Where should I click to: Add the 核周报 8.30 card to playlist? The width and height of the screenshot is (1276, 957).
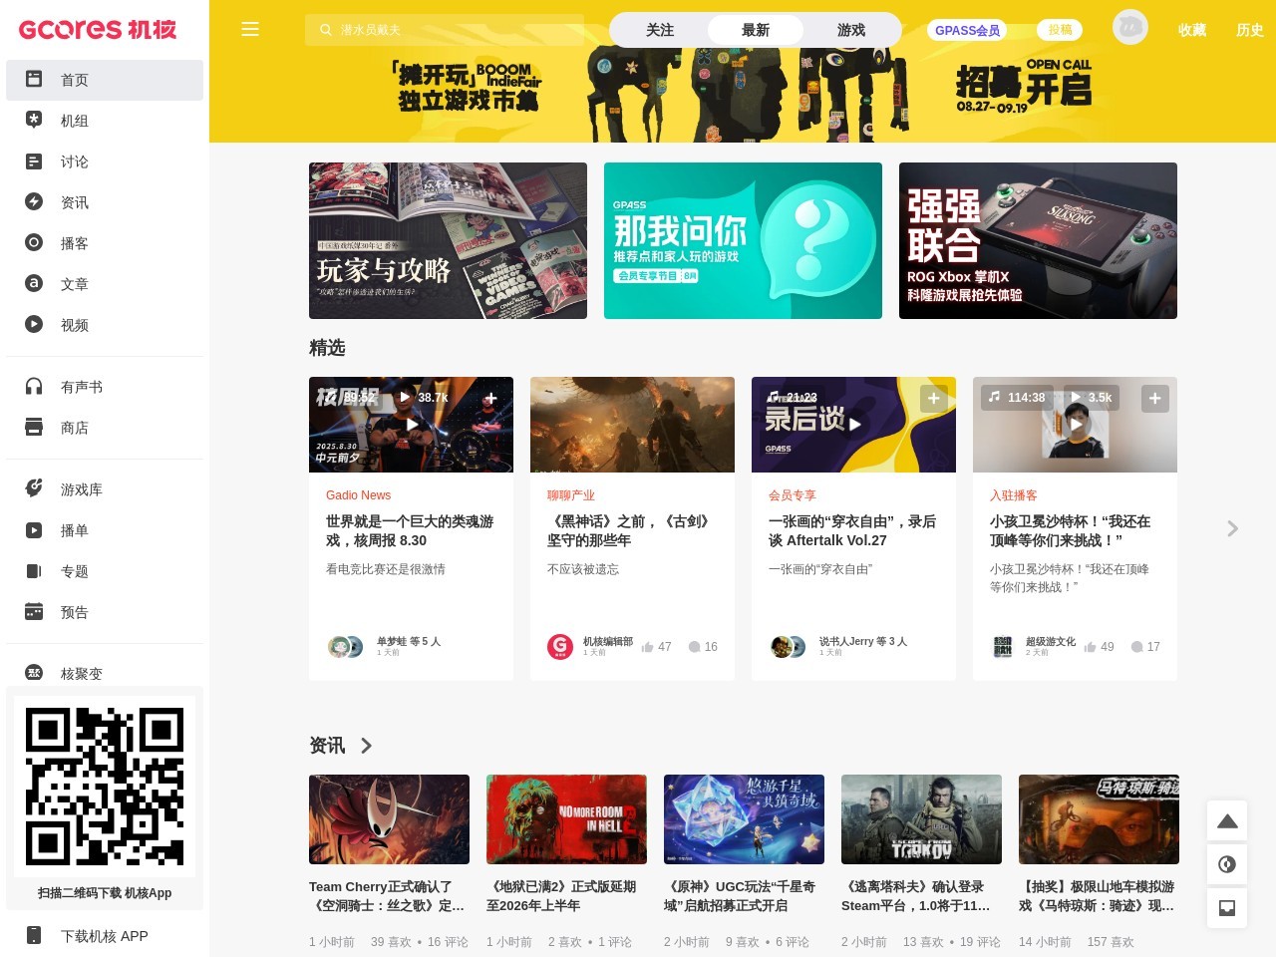(x=490, y=399)
